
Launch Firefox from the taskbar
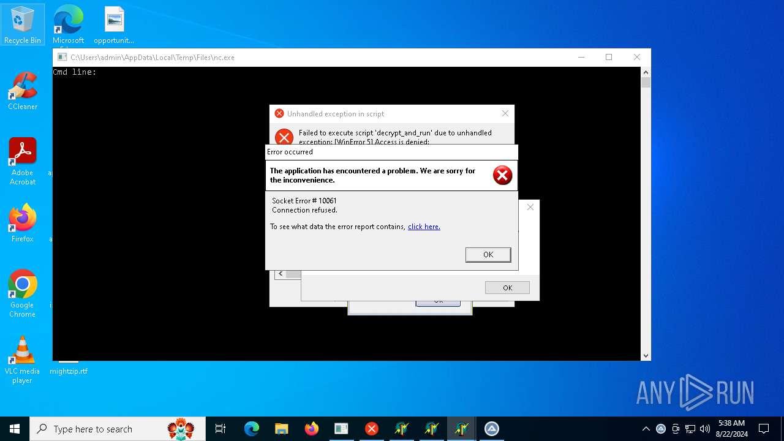point(311,429)
